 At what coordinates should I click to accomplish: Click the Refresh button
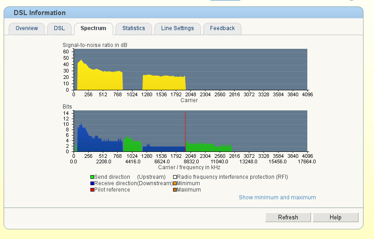[288, 218]
